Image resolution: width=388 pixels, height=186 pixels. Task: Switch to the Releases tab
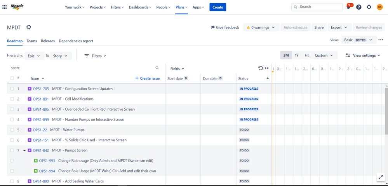(x=48, y=41)
